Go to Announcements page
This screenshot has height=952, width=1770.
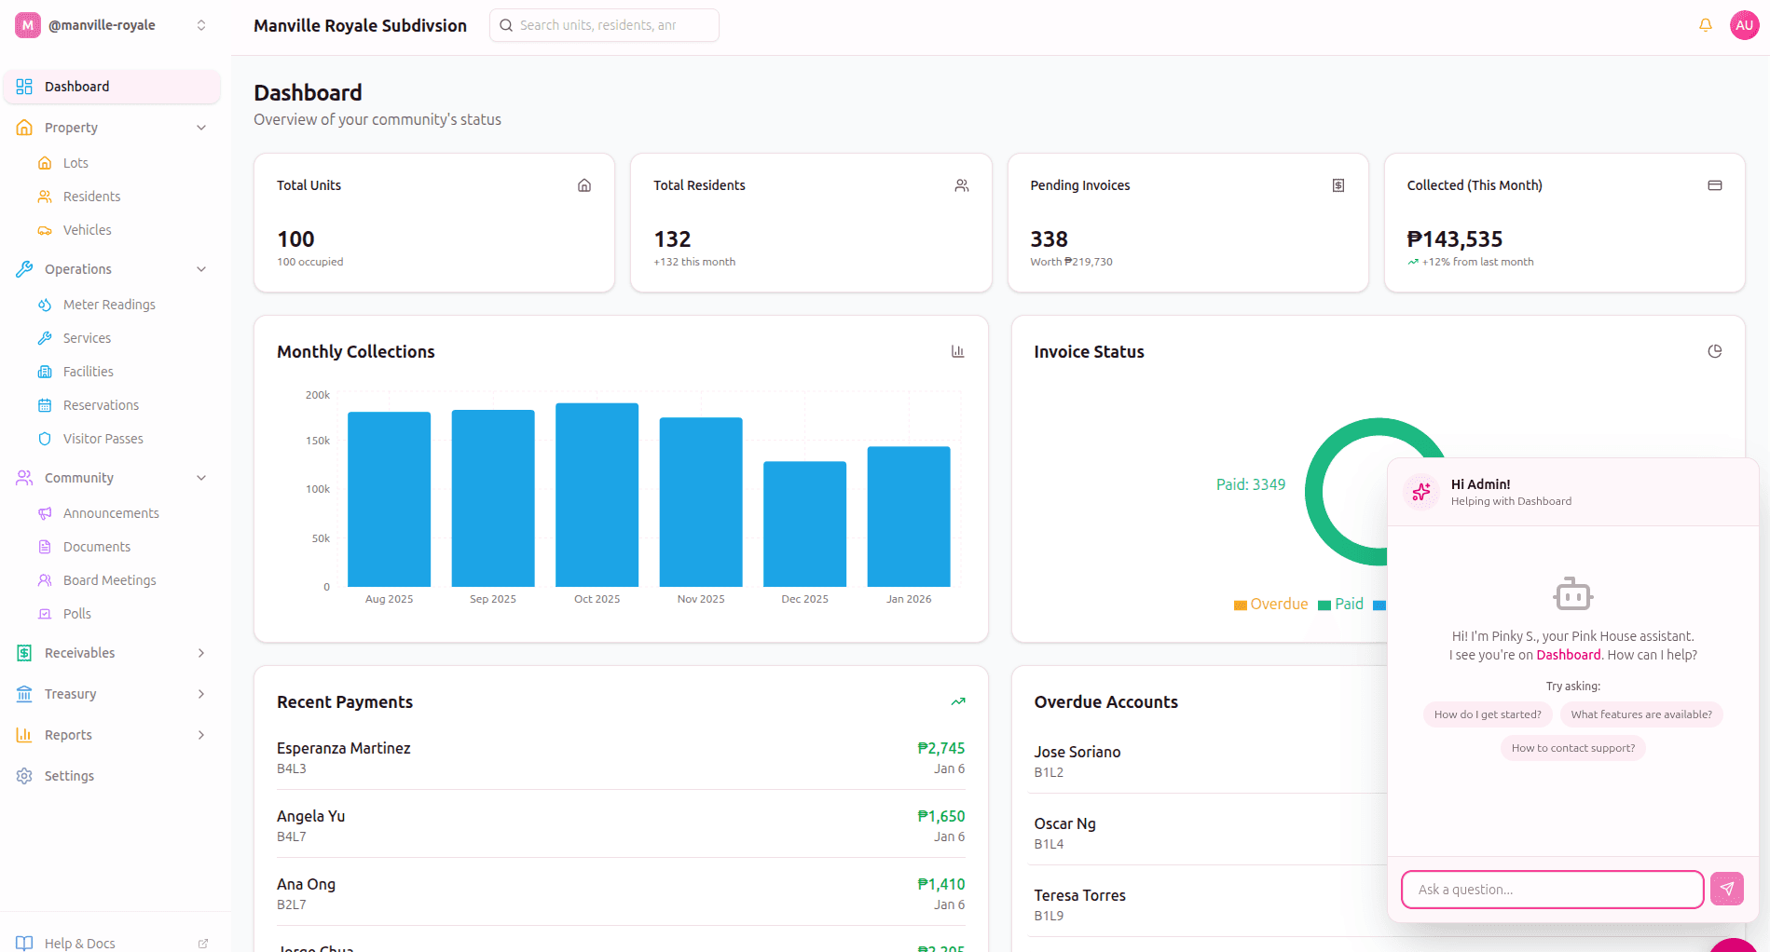point(111,513)
